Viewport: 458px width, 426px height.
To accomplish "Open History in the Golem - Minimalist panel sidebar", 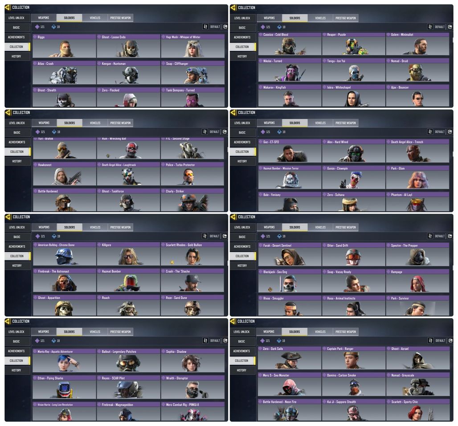I will [x=242, y=57].
